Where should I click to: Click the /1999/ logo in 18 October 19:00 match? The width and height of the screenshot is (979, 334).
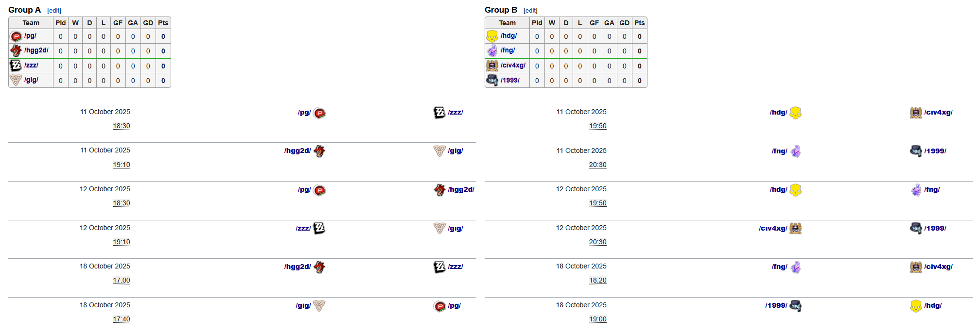796,306
